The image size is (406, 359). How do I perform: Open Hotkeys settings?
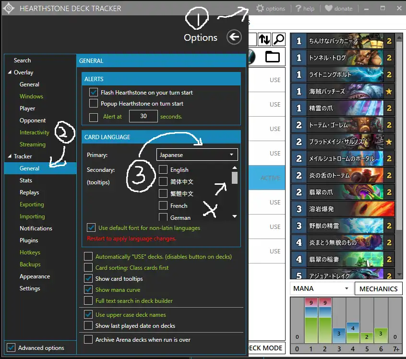(x=30, y=252)
